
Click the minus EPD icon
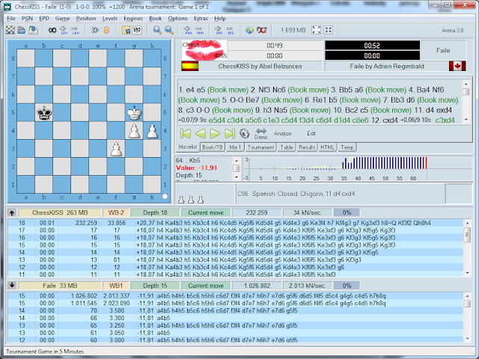point(230,30)
